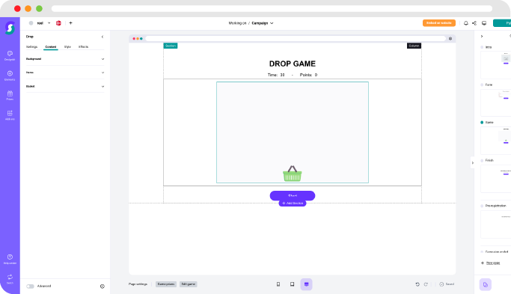Switch to the Settings tab
511x294 pixels.
31,47
